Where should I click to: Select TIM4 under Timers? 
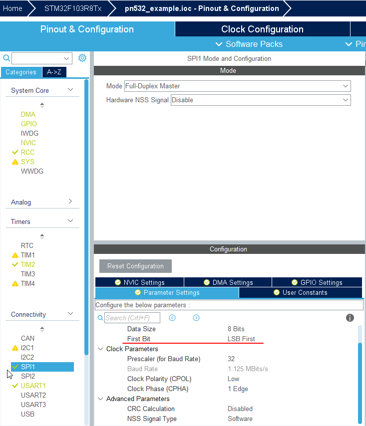point(28,284)
